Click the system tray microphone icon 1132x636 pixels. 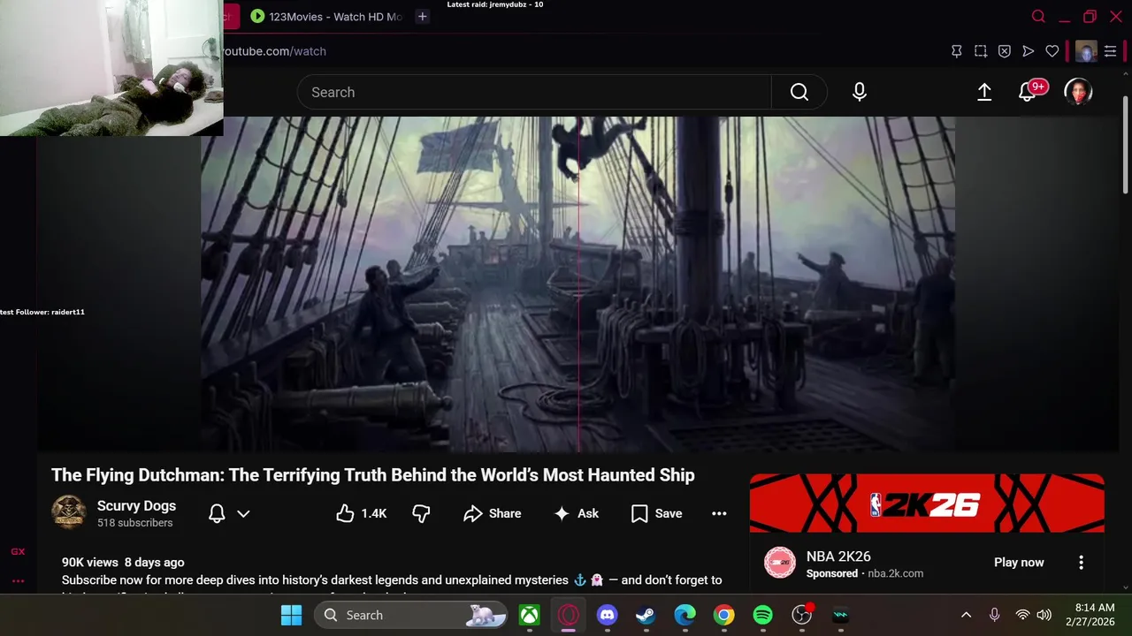[x=994, y=615]
